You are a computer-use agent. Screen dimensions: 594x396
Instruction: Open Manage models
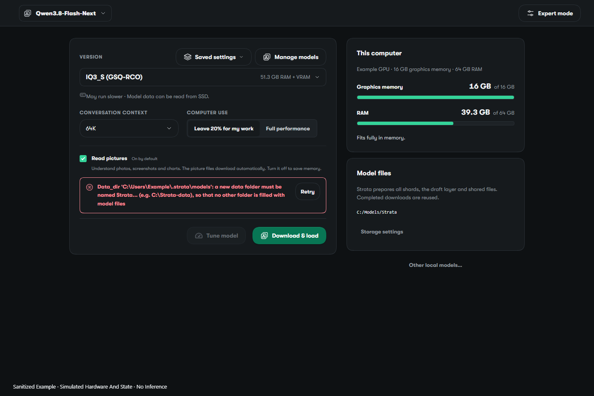pos(290,57)
